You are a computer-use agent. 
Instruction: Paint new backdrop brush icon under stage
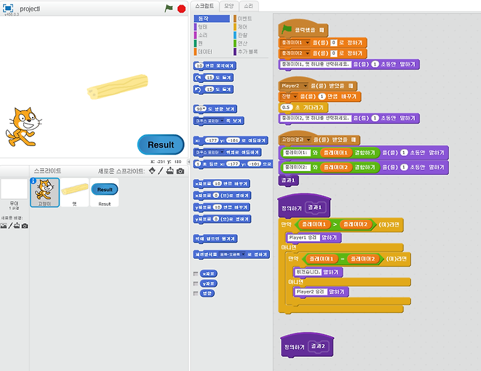[11, 226]
